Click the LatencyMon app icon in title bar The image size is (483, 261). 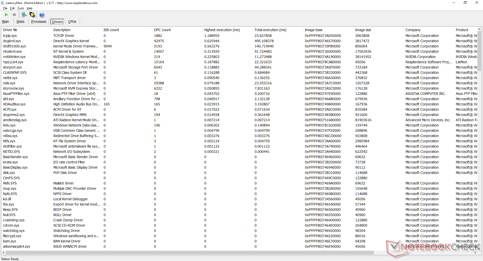[x=3, y=3]
